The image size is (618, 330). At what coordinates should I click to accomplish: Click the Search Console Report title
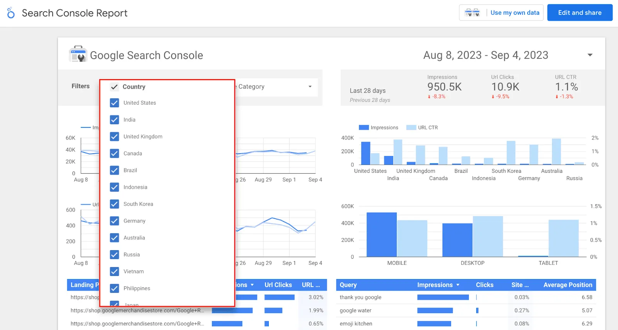[75, 13]
